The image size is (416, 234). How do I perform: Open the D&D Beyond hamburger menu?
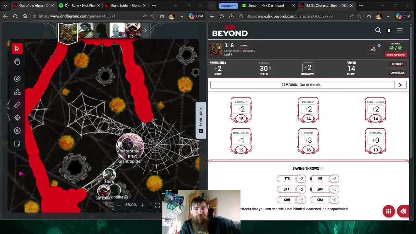tap(400, 30)
